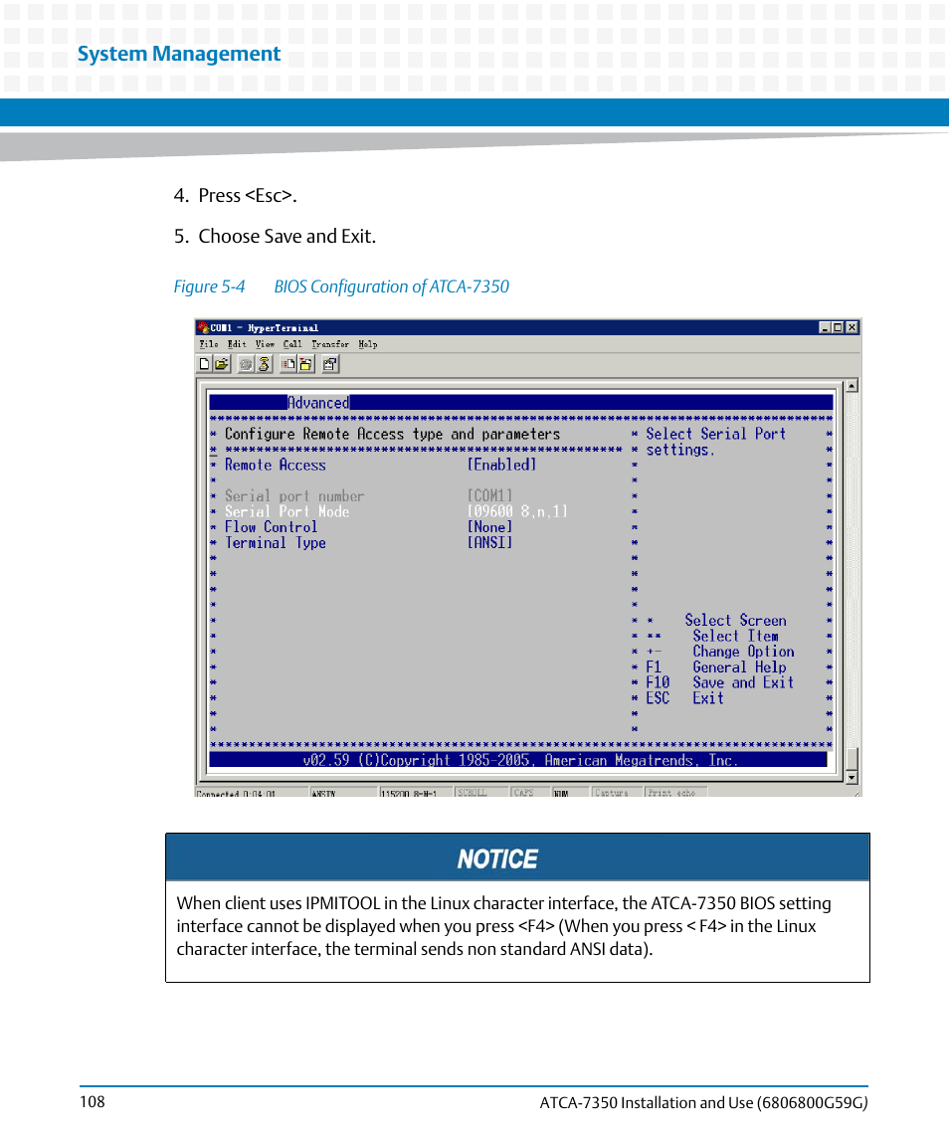Image resolution: width=949 pixels, height=1139 pixels.
Task: Open the File menu
Action: [x=209, y=344]
